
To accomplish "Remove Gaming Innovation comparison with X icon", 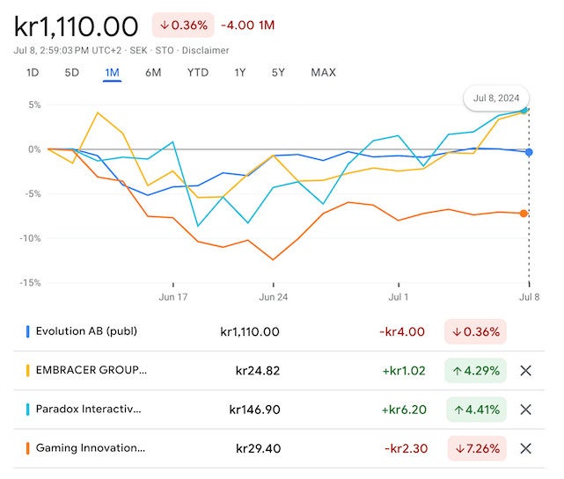I will click(526, 448).
